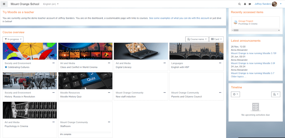Open three-dot menu on Moodle History Quiz card
The image size is (285, 138).
pyautogui.click(x=109, y=92)
